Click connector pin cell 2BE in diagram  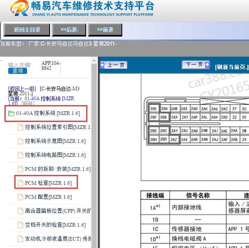(x=153, y=109)
